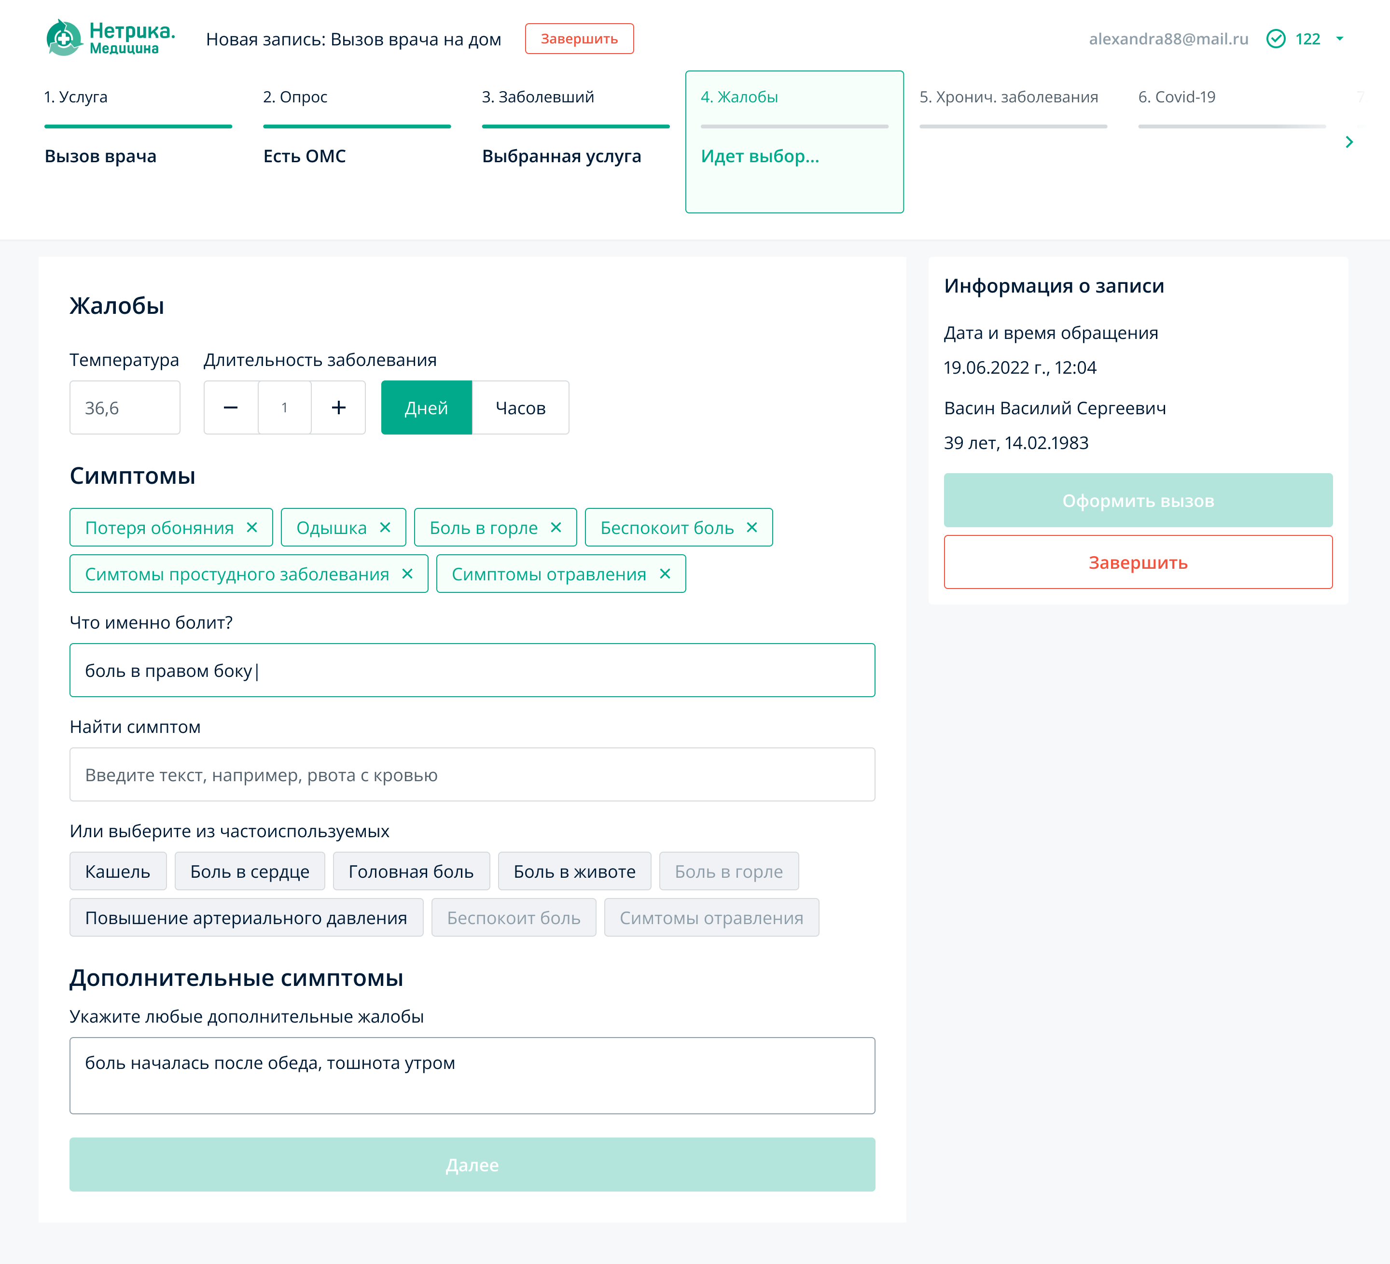The height and width of the screenshot is (1264, 1390).
Task: Click the green checkmark status icon
Action: 1276,39
